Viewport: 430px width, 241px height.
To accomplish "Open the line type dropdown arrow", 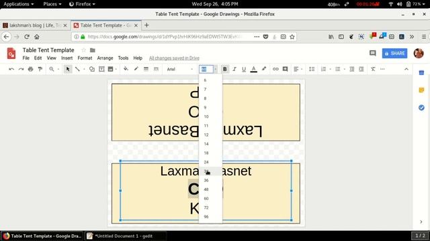I will pos(84,69).
